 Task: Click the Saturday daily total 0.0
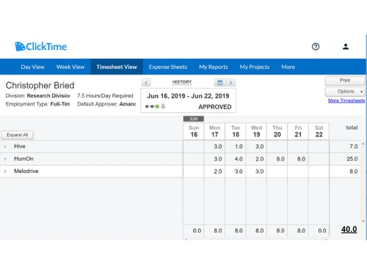321,230
